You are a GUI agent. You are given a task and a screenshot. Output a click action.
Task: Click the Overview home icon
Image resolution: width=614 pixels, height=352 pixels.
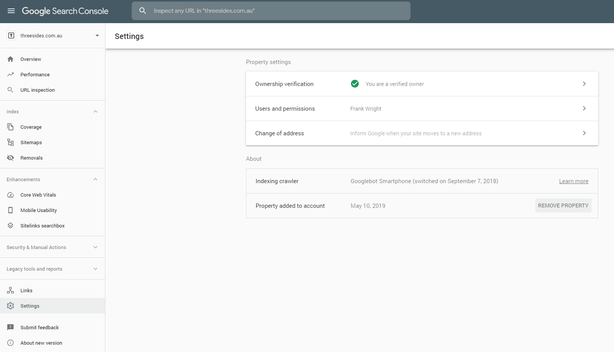pos(10,59)
